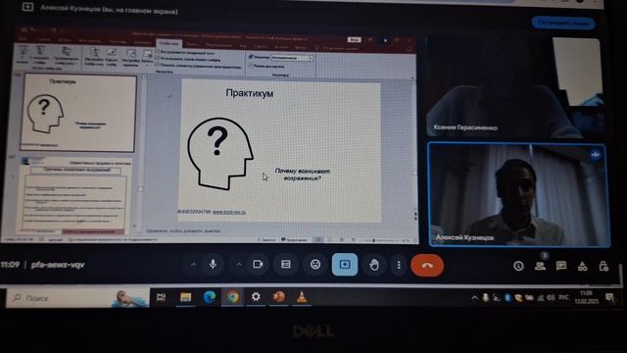Click the Windows search box Поиск

(x=77, y=298)
